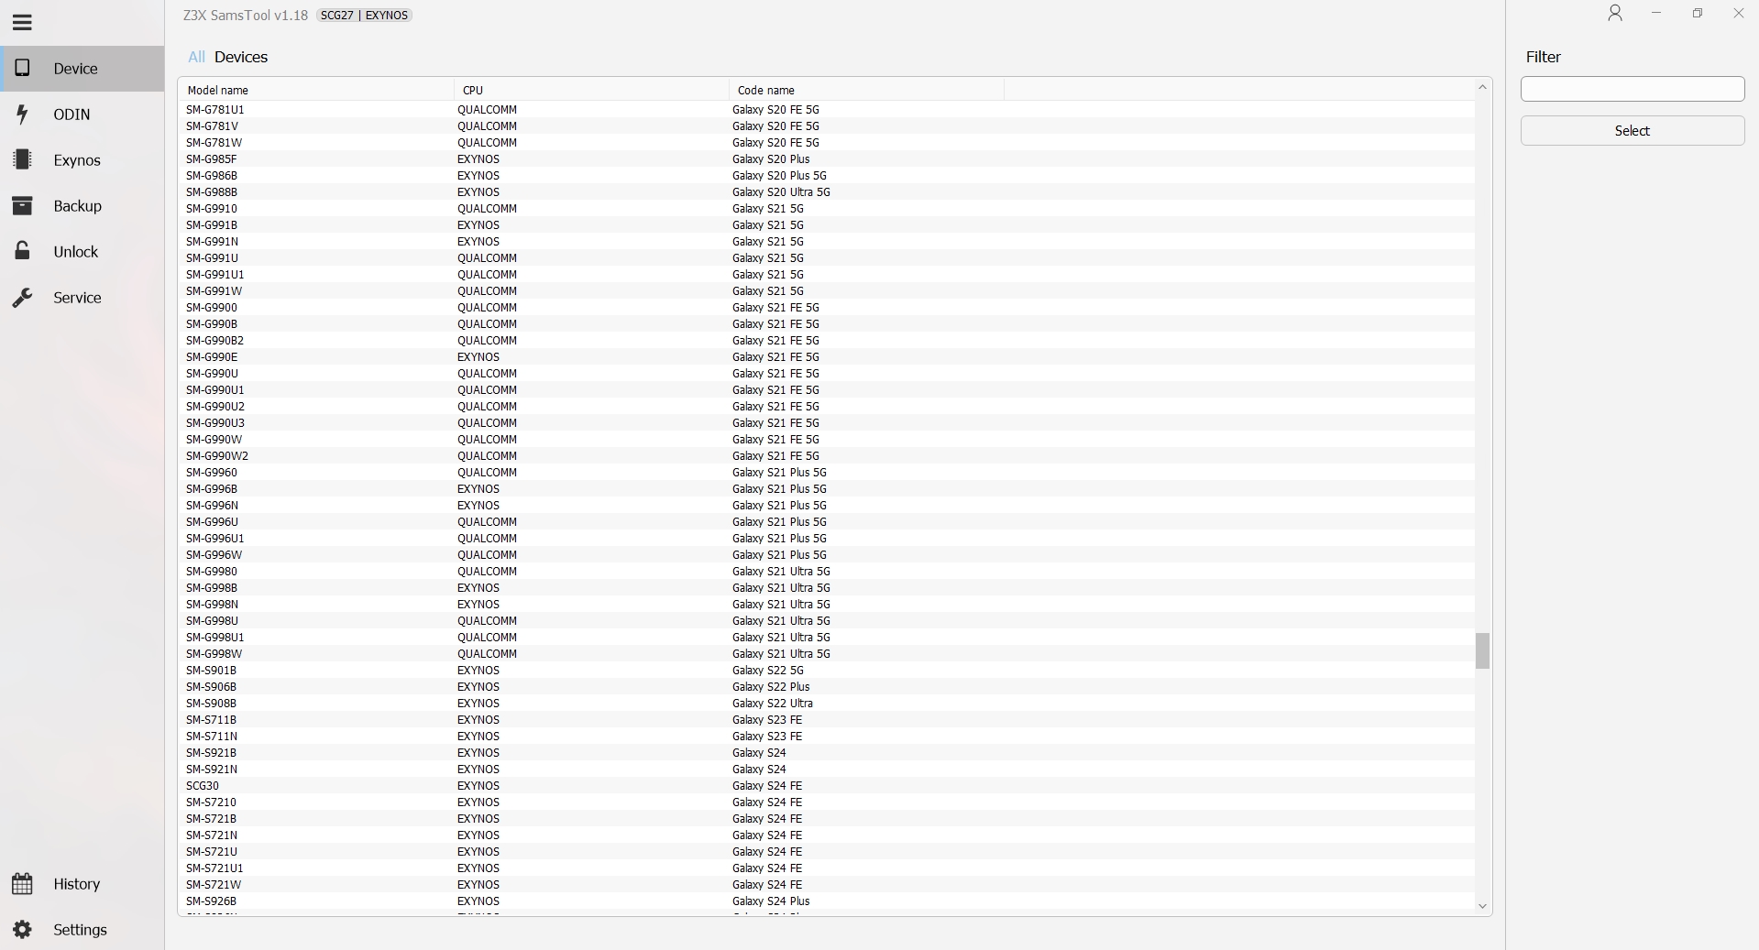Select model SM-G991B
This screenshot has height=950, width=1759.
(827, 225)
